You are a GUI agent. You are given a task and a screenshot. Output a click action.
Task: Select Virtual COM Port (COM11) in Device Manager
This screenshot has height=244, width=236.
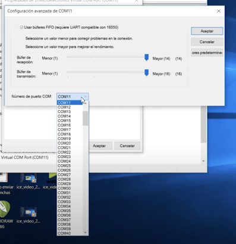click(x=24, y=157)
